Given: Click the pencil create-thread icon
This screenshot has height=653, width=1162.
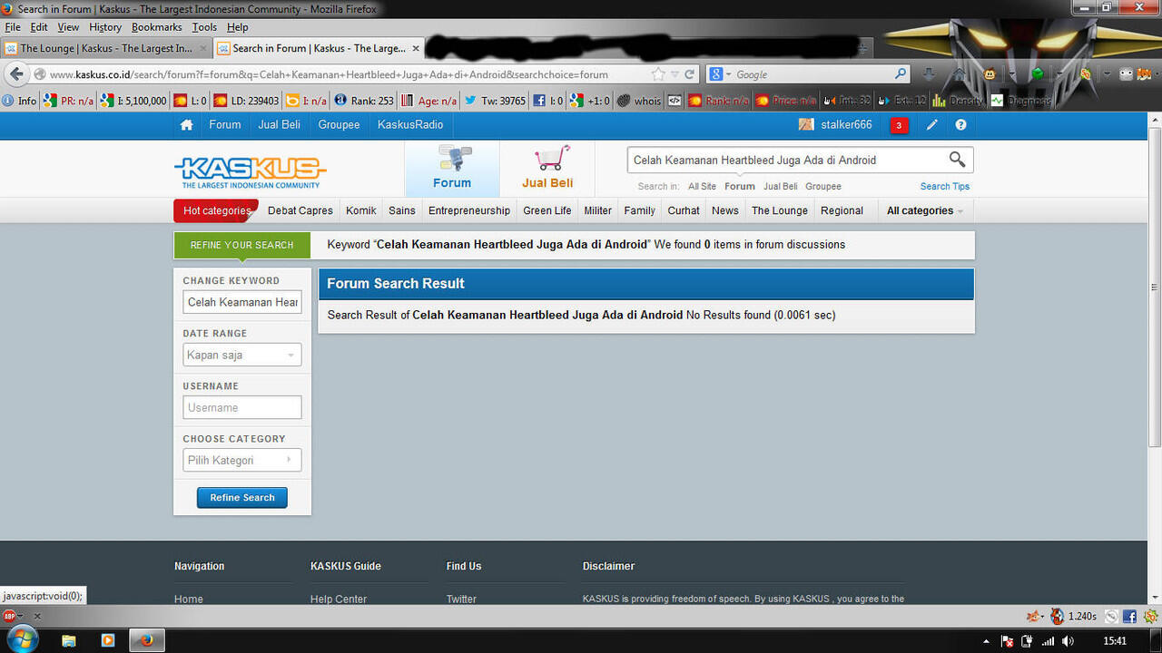Looking at the screenshot, I should (x=931, y=125).
